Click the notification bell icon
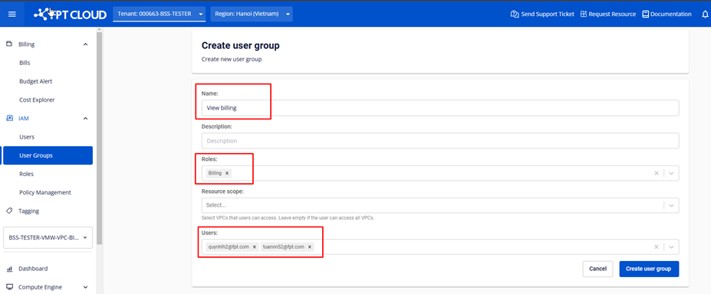Viewport: 711px width, 294px height. pyautogui.click(x=705, y=14)
